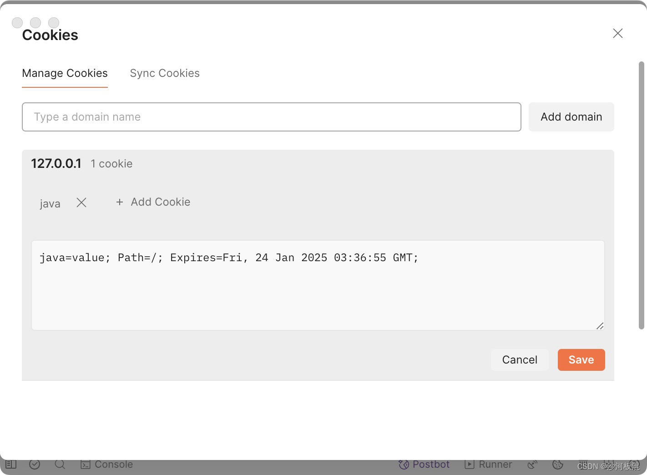This screenshot has width=647, height=475.
Task: Toggle the sidebar layout icon
Action: coord(11,464)
